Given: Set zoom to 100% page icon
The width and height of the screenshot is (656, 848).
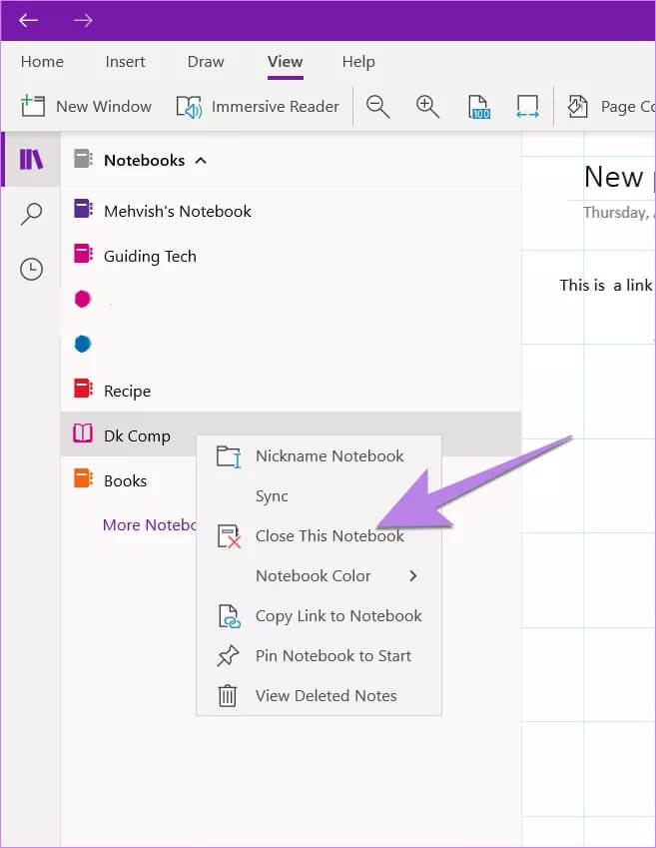Looking at the screenshot, I should [479, 106].
